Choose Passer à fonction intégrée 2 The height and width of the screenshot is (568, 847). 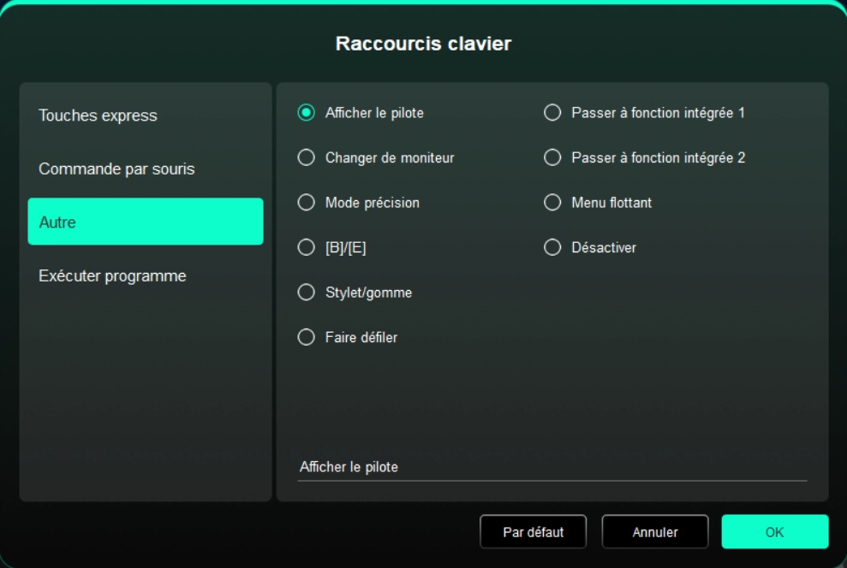(x=552, y=157)
